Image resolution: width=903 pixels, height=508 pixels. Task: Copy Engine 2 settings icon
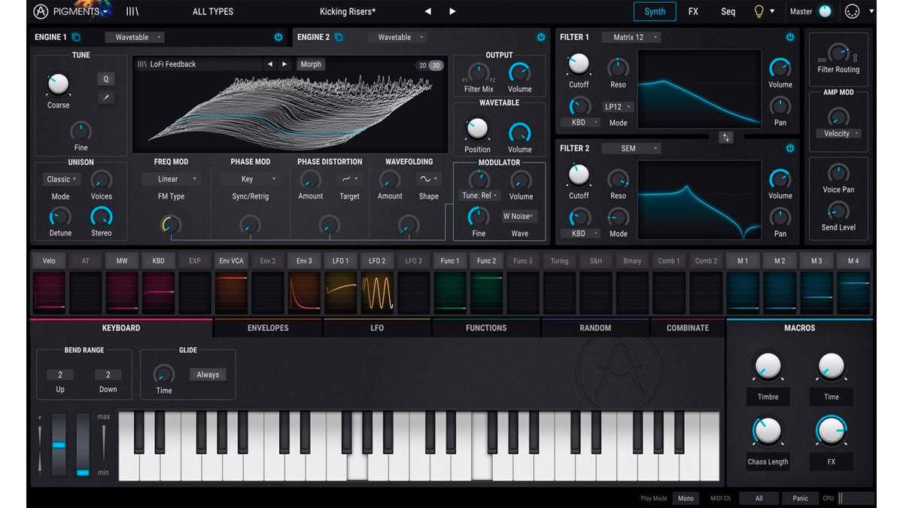pyautogui.click(x=339, y=37)
